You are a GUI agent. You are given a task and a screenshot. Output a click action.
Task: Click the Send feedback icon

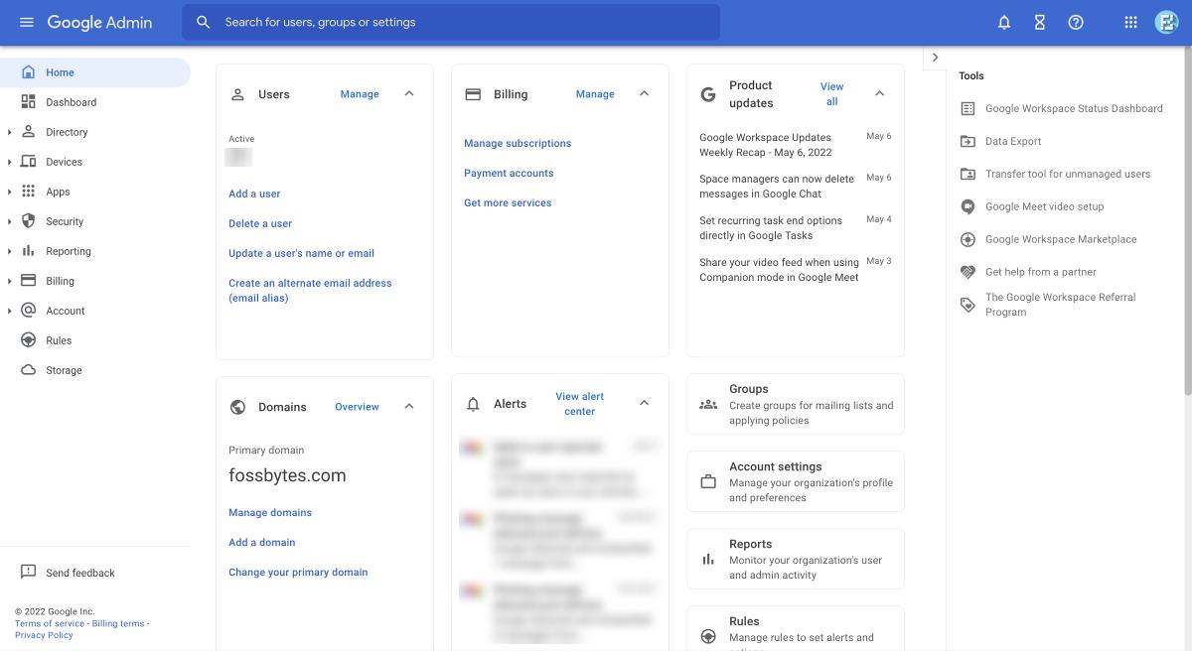point(29,572)
